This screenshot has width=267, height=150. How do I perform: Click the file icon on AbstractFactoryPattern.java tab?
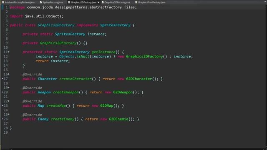3,2
